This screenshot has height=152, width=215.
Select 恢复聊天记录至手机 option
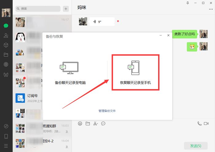135,72
